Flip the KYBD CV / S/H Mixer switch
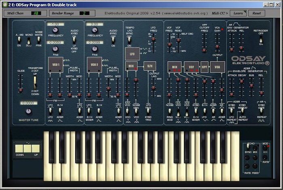The width and height of the screenshot is (283, 190). pos(196,111)
